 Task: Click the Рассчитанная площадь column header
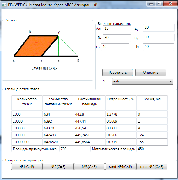pos(90,103)
